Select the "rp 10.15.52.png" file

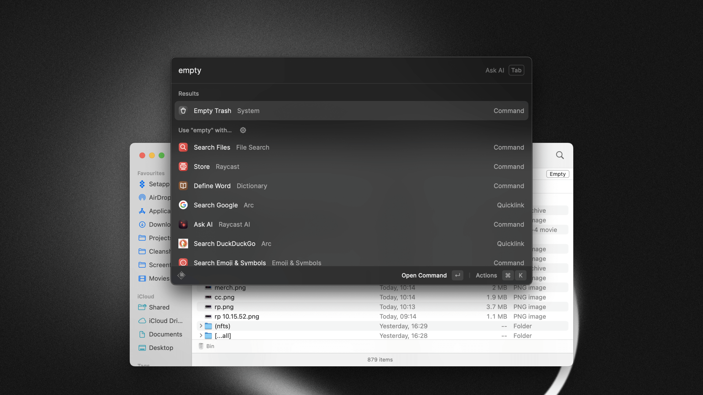click(382, 317)
